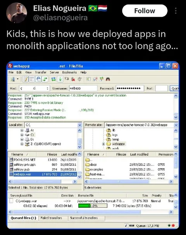The image size is (186, 235).
Task: Refresh the file and folder lists
Action: tap(53, 79)
